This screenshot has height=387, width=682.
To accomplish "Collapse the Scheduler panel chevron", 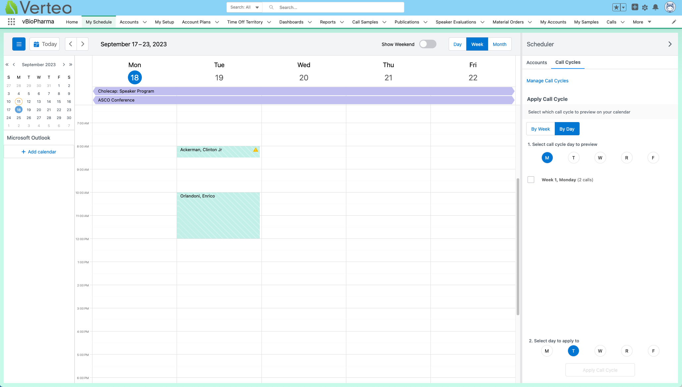I will pyautogui.click(x=670, y=44).
